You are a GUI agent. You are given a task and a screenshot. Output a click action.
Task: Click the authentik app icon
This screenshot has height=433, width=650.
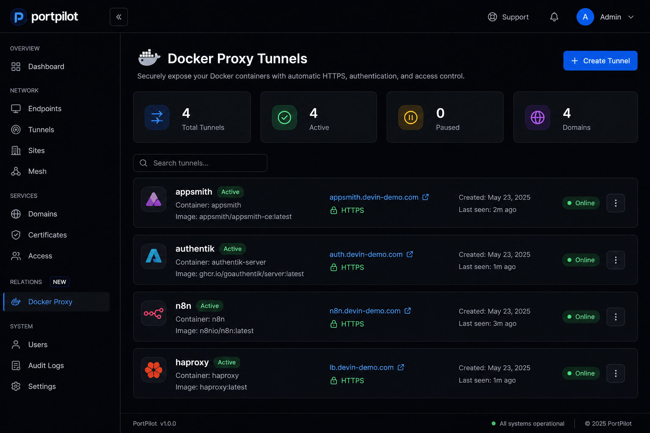click(x=154, y=256)
